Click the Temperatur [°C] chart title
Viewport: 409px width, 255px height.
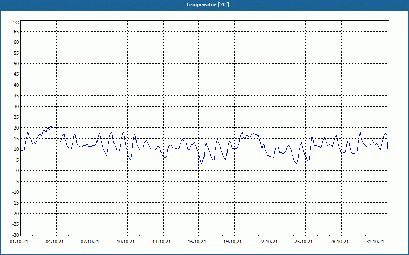pos(208,5)
